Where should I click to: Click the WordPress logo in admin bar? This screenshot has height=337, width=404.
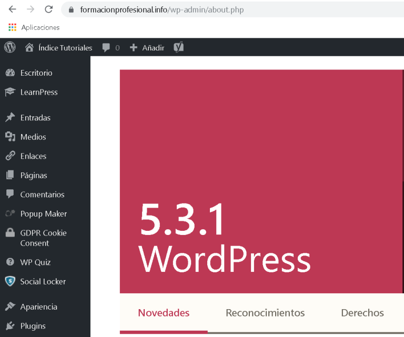(10, 47)
